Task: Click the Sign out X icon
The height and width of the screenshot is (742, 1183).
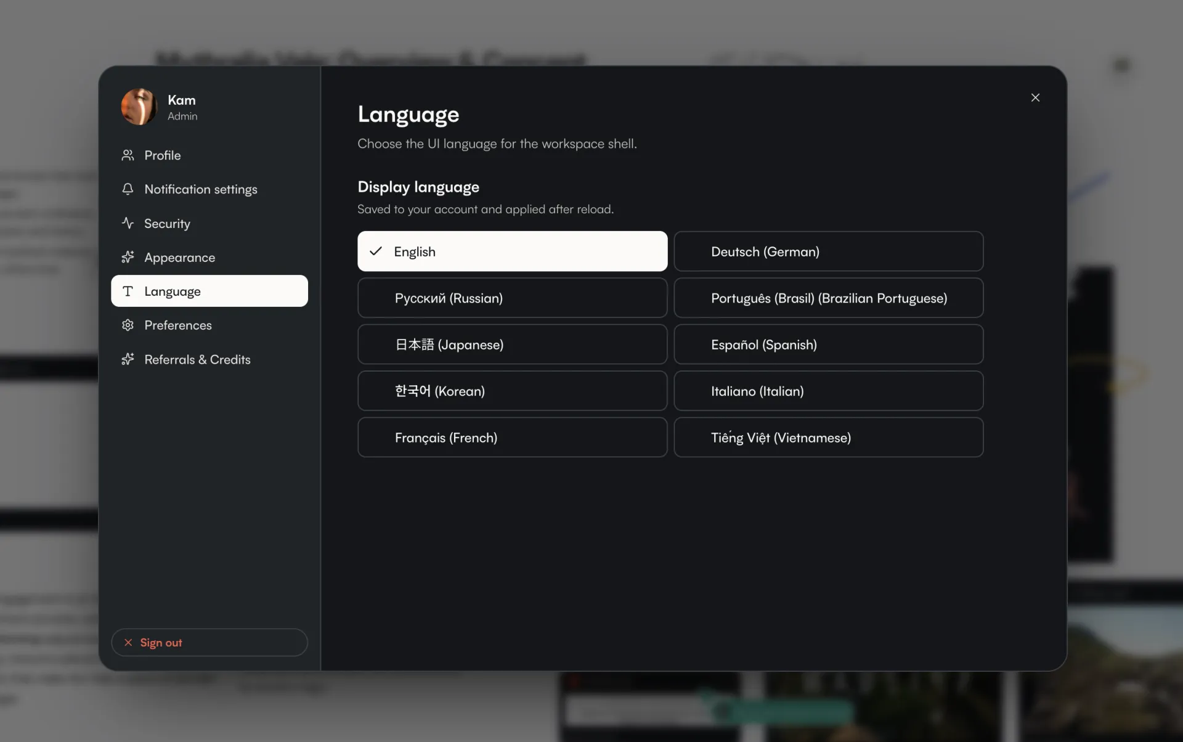Action: [x=128, y=642]
